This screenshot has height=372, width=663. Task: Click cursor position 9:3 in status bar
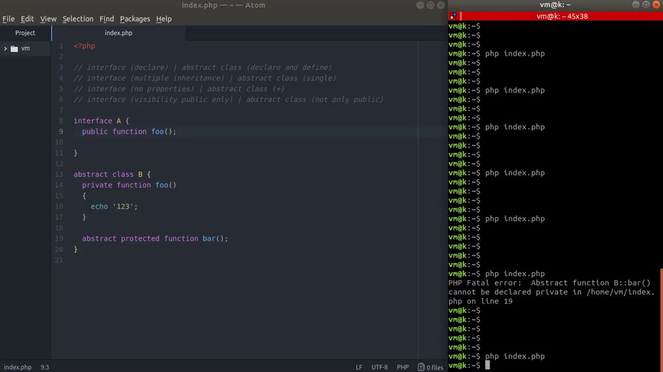pos(45,367)
